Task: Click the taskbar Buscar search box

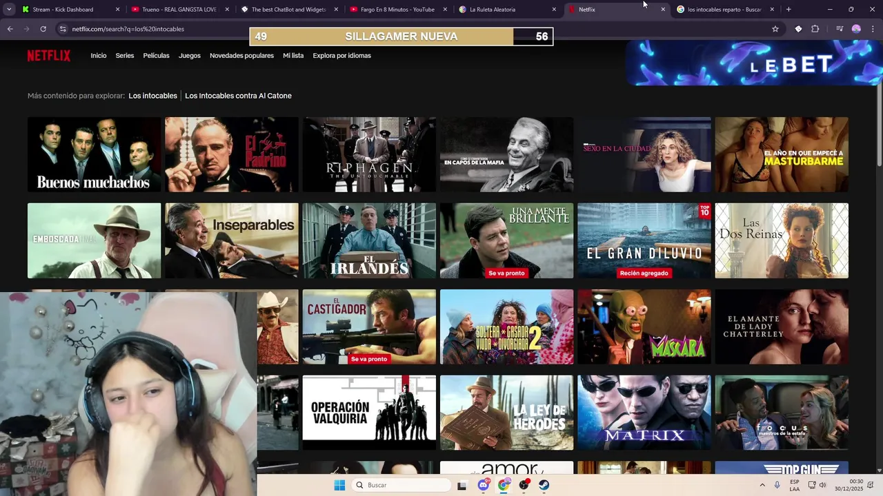Action: 401,485
